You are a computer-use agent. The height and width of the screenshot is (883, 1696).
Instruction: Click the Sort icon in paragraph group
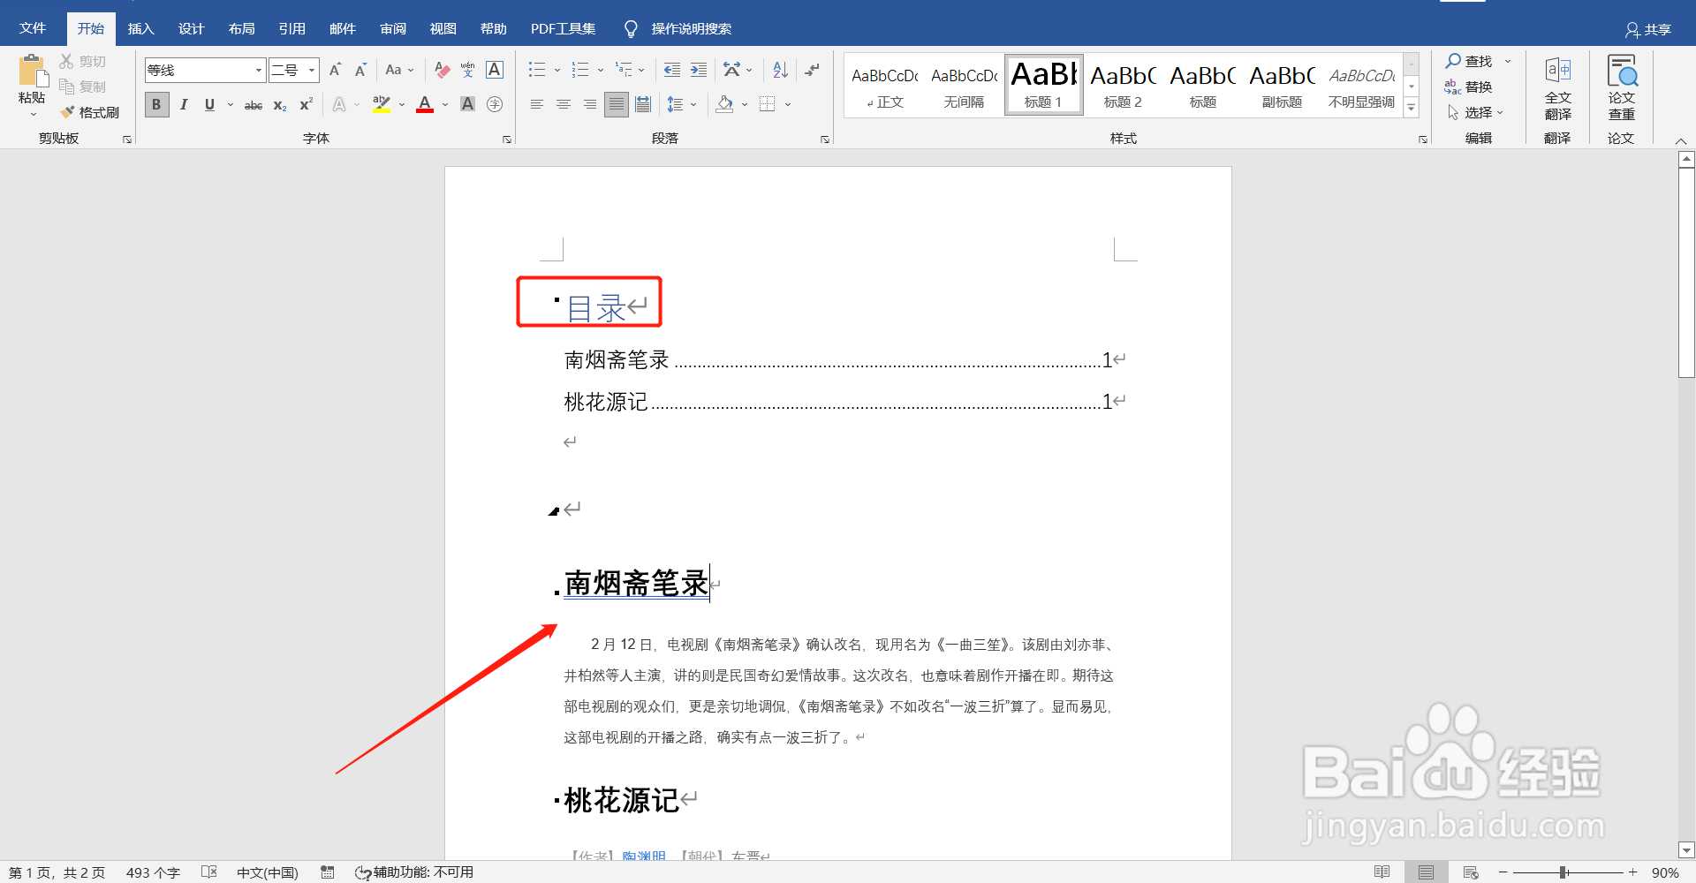[778, 70]
